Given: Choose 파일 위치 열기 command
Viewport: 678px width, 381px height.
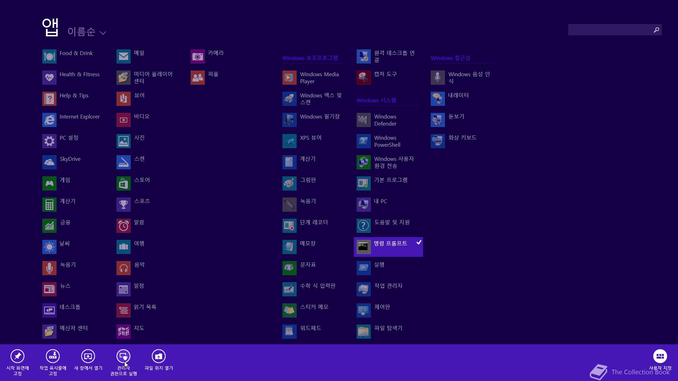Looking at the screenshot, I should 159,360.
